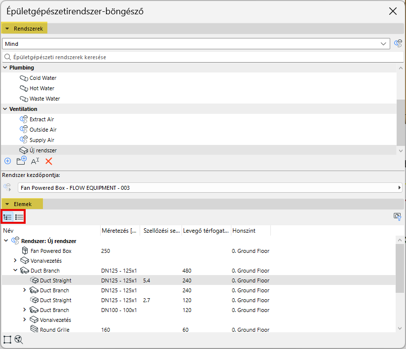Click the add new system plus icon
The image size is (406, 349).
[x=7, y=161]
